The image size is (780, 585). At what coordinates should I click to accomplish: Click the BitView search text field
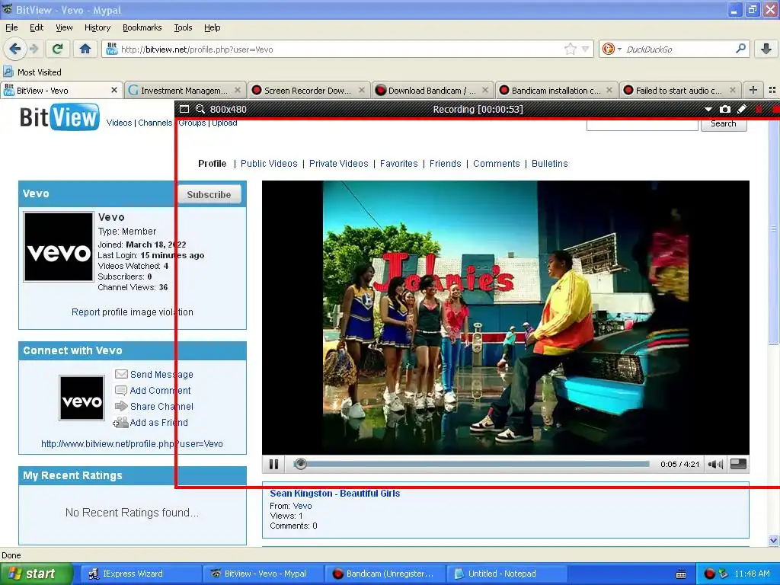pos(642,125)
